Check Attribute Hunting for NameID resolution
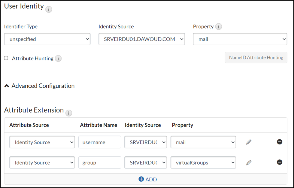The width and height of the screenshot is (294, 188). pyautogui.click(x=5, y=58)
